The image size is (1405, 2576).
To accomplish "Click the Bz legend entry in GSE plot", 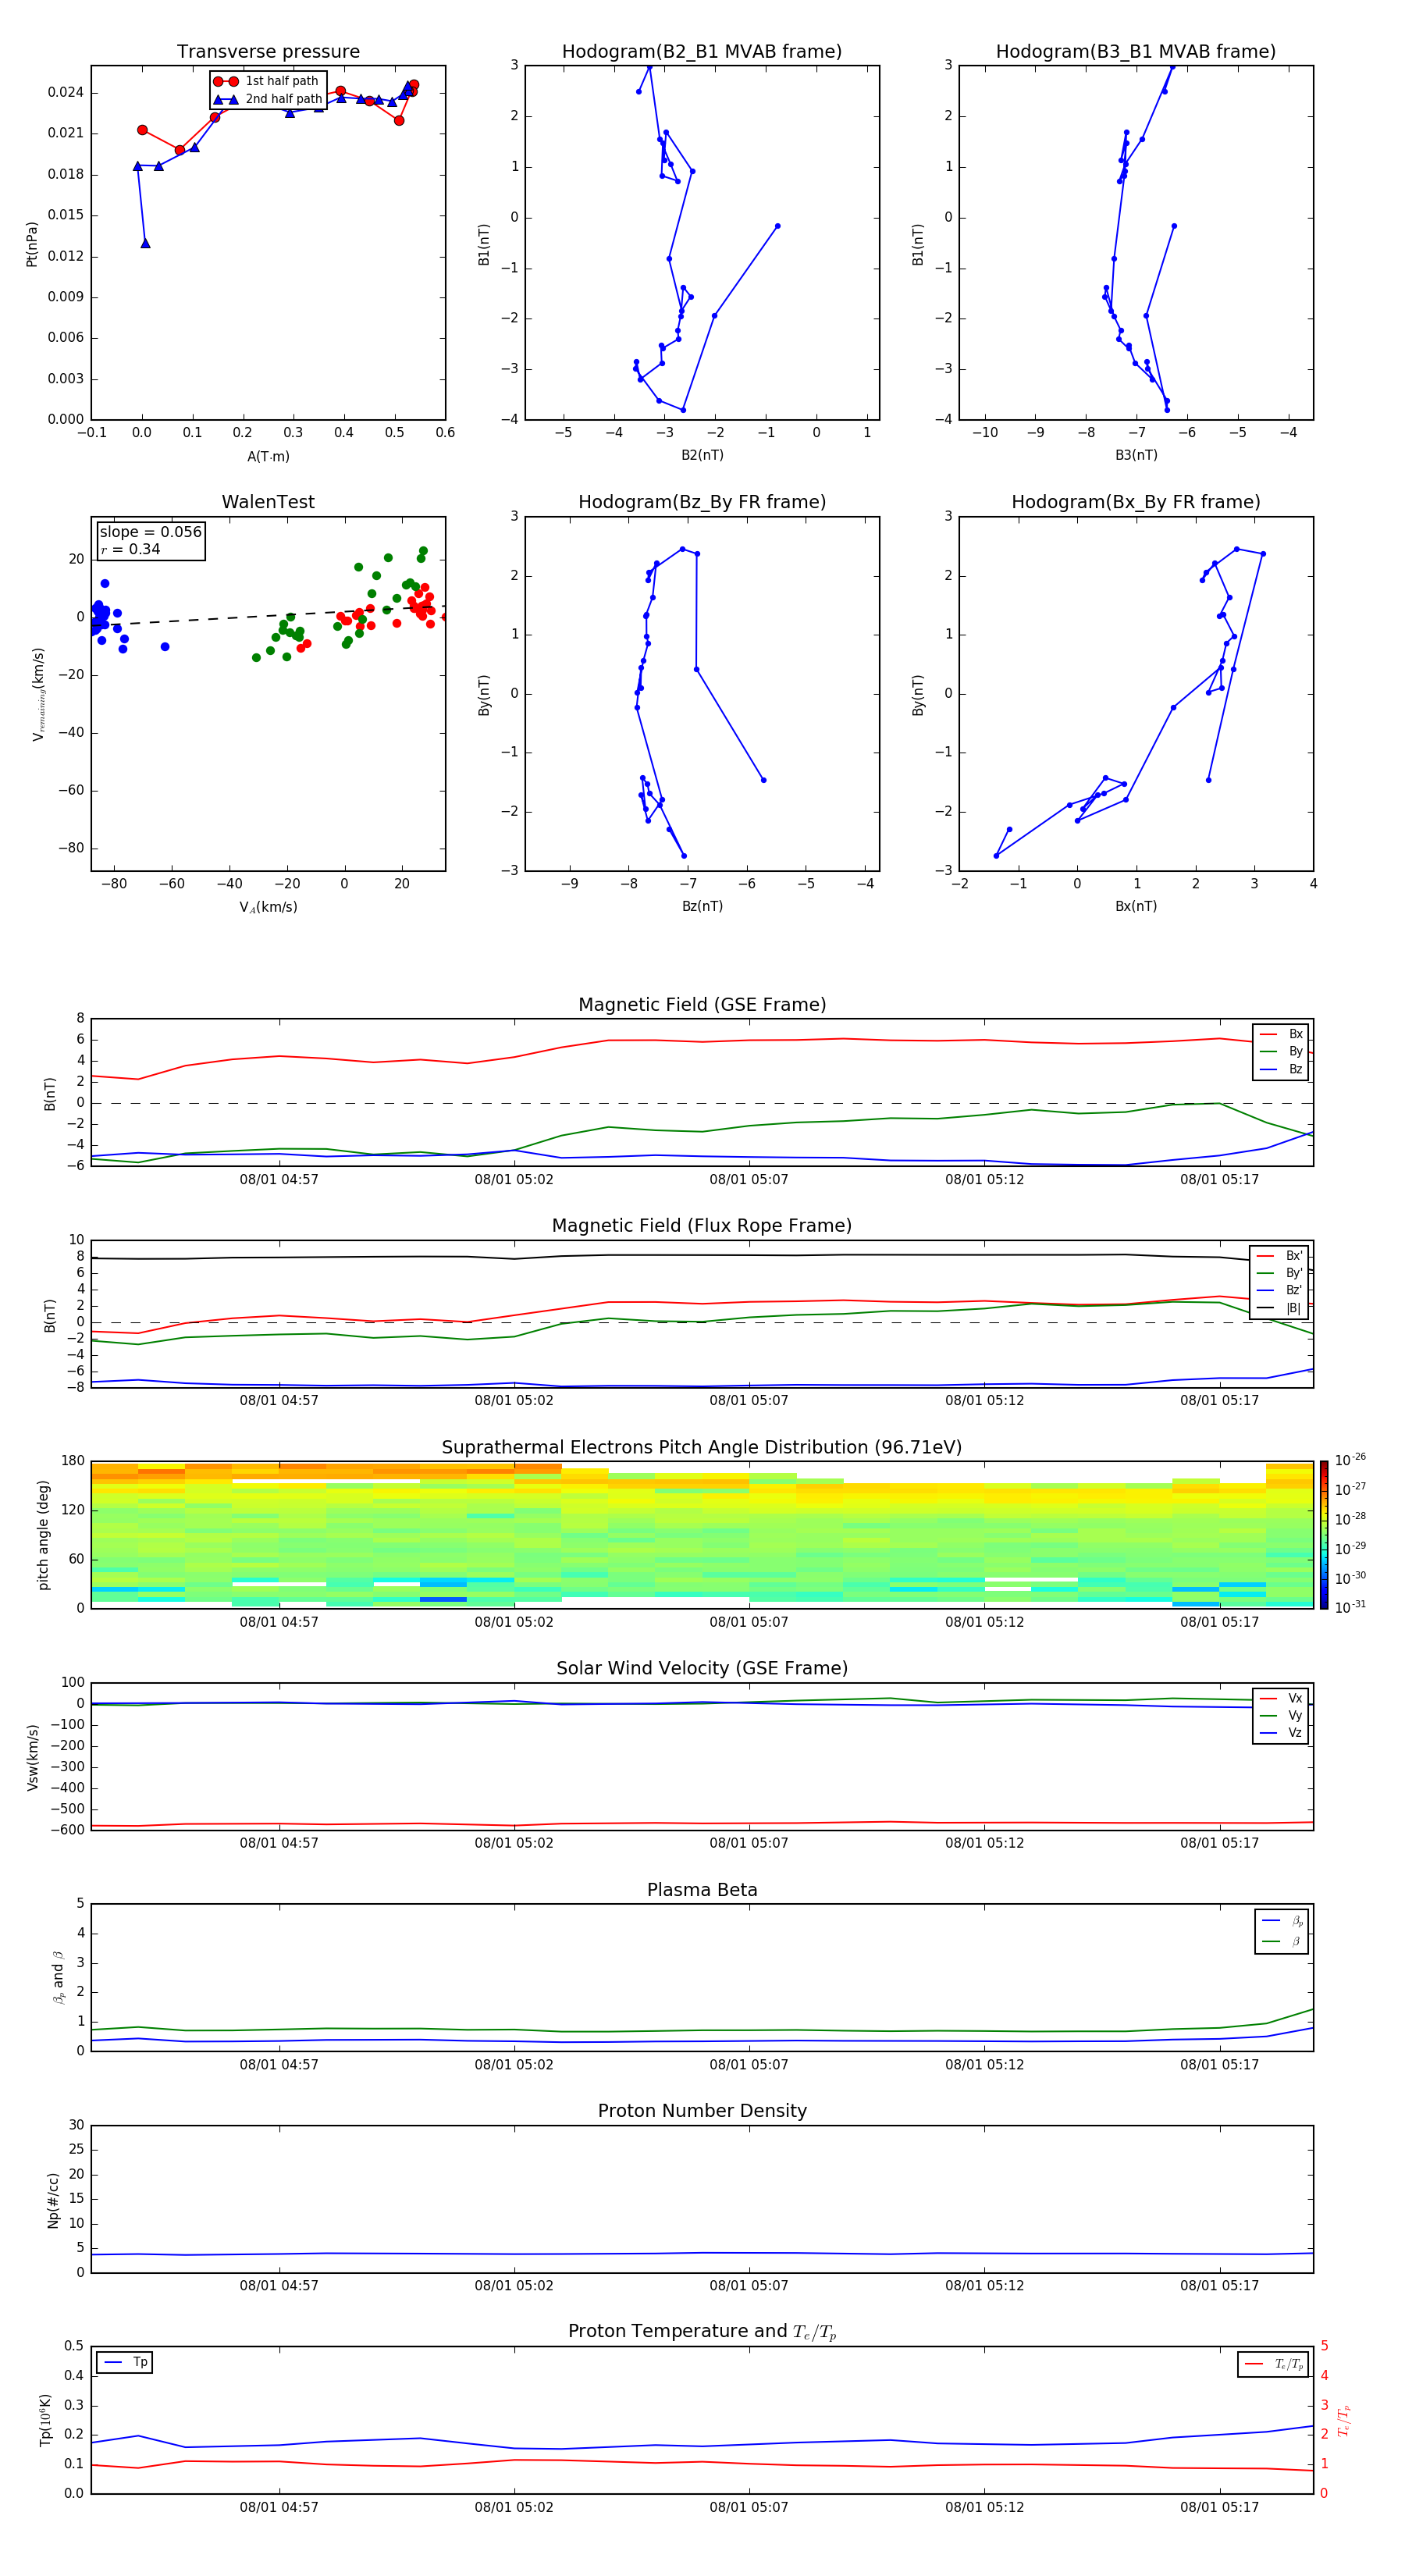I will (x=1281, y=1069).
